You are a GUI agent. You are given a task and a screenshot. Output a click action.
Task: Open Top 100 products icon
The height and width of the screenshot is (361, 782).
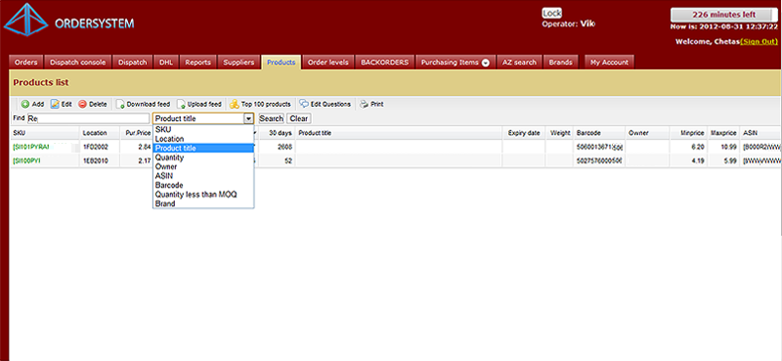pyautogui.click(x=234, y=105)
